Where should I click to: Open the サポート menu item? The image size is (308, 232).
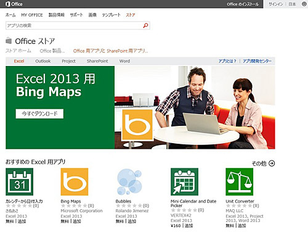[76, 15]
